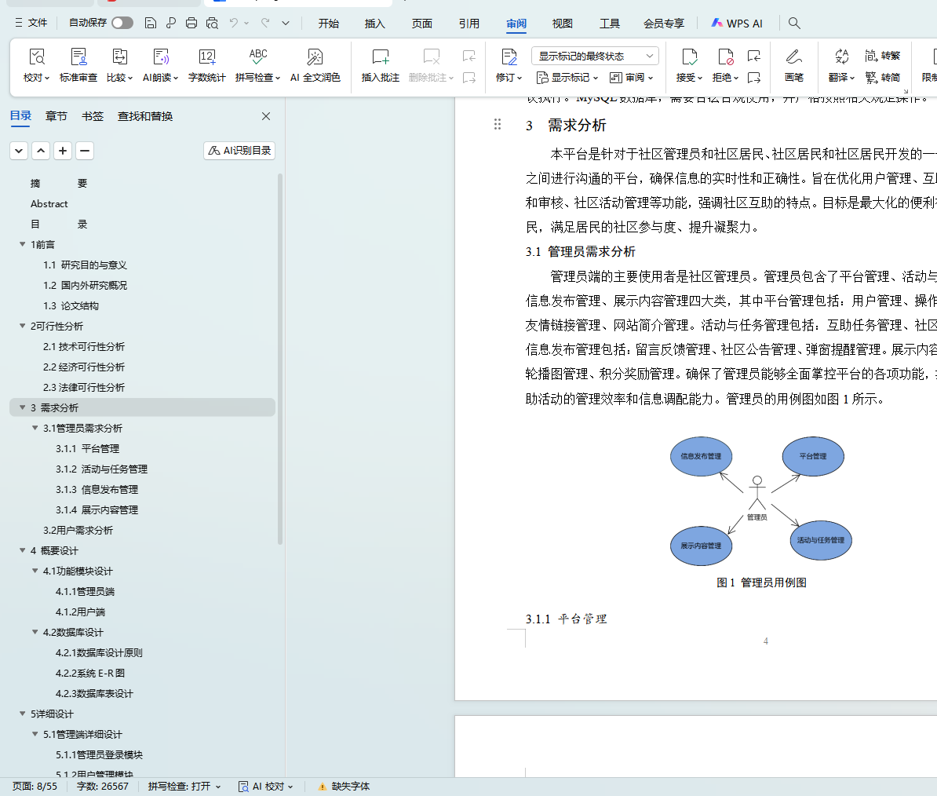Click the outline panel vertical scrollbar
Screen dimensions: 937x796
pos(280,393)
